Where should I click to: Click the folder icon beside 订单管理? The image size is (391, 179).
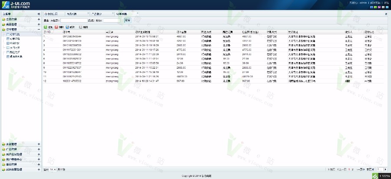coord(3,30)
